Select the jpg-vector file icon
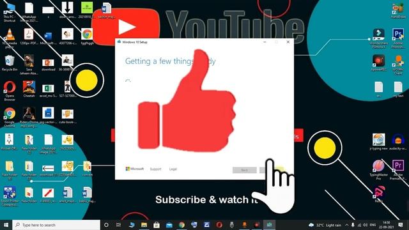 pos(49,115)
